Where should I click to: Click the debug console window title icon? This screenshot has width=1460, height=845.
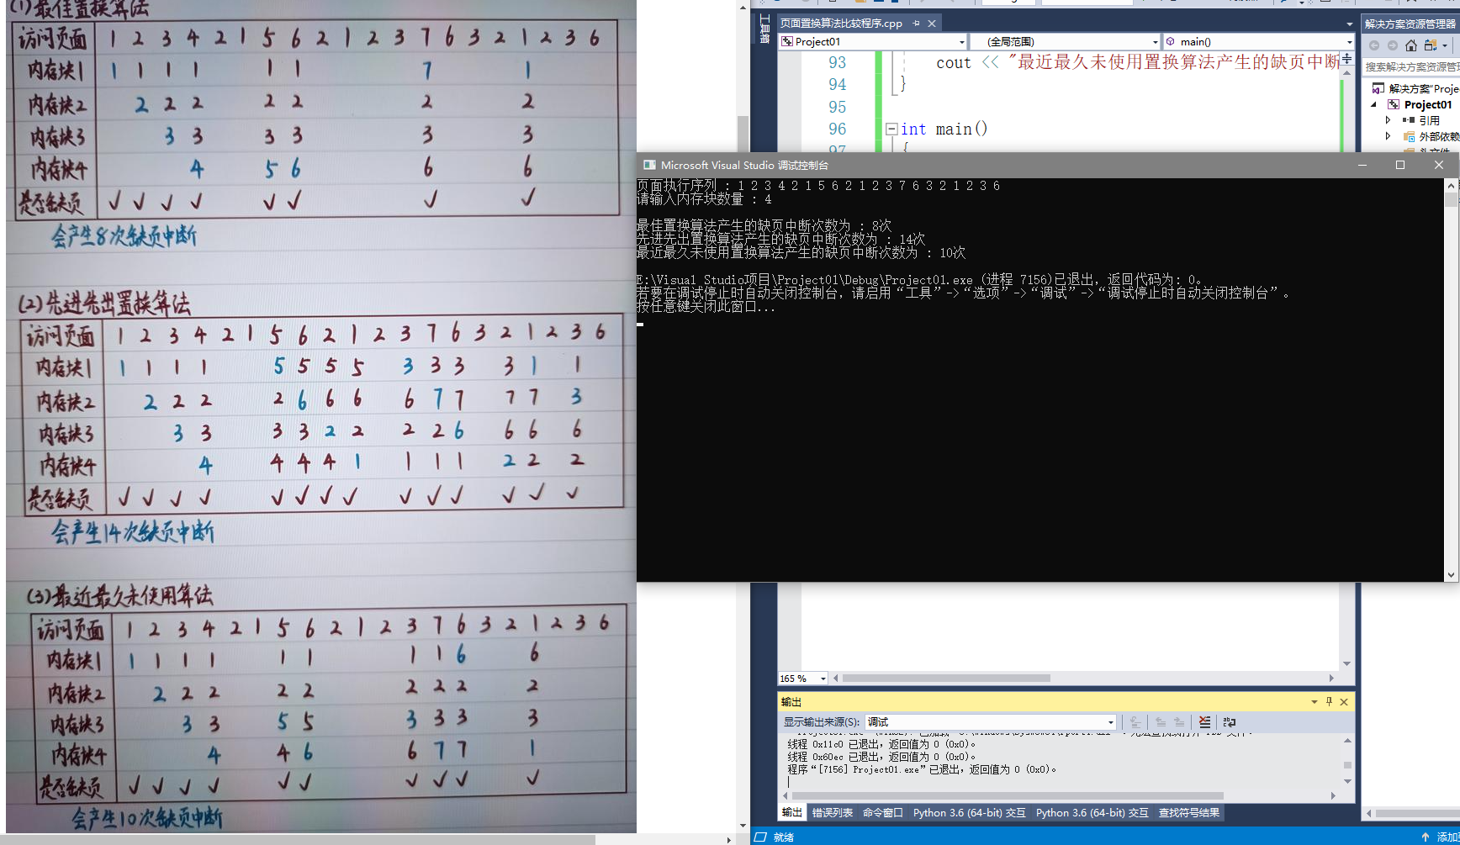649,165
